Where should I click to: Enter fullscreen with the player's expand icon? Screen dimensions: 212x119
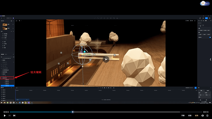(207, 116)
